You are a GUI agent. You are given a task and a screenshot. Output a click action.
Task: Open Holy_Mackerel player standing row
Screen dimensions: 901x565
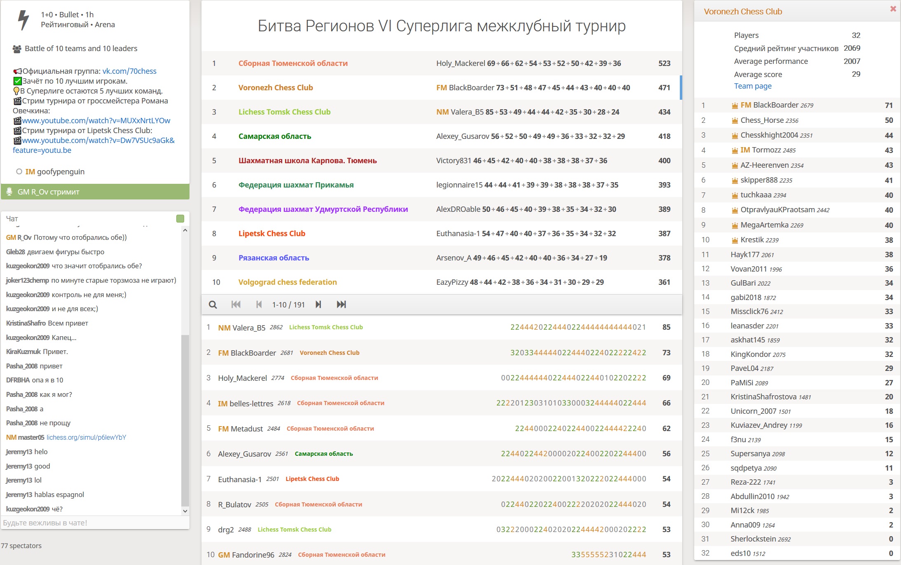[x=442, y=378]
